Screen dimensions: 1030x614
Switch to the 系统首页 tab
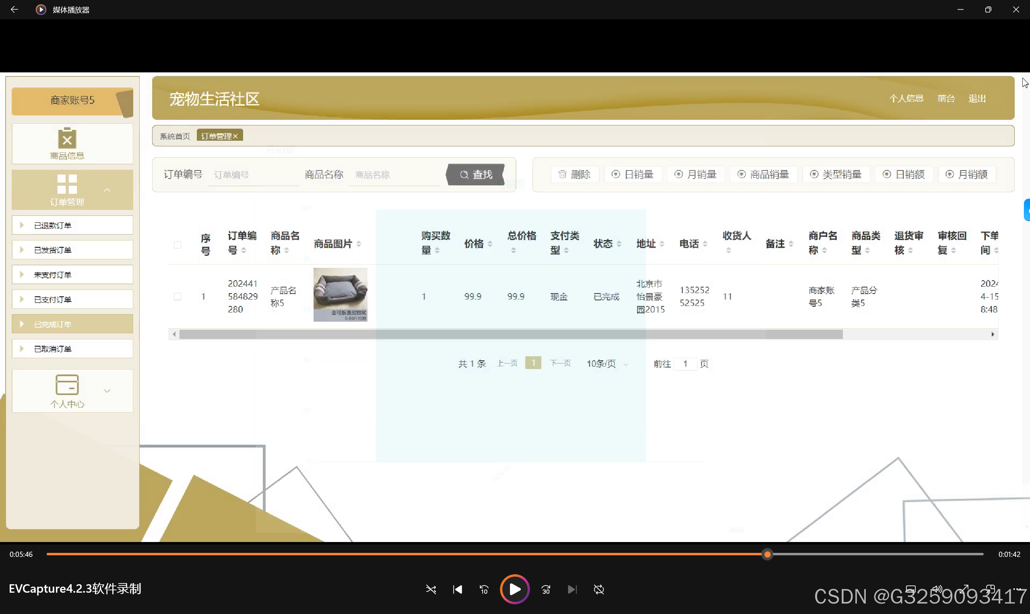(x=175, y=136)
